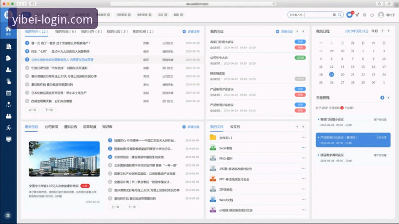The height and width of the screenshot is (224, 399).
Task: Switch to 我的已办 (8) tab
Action: (x=91, y=32)
